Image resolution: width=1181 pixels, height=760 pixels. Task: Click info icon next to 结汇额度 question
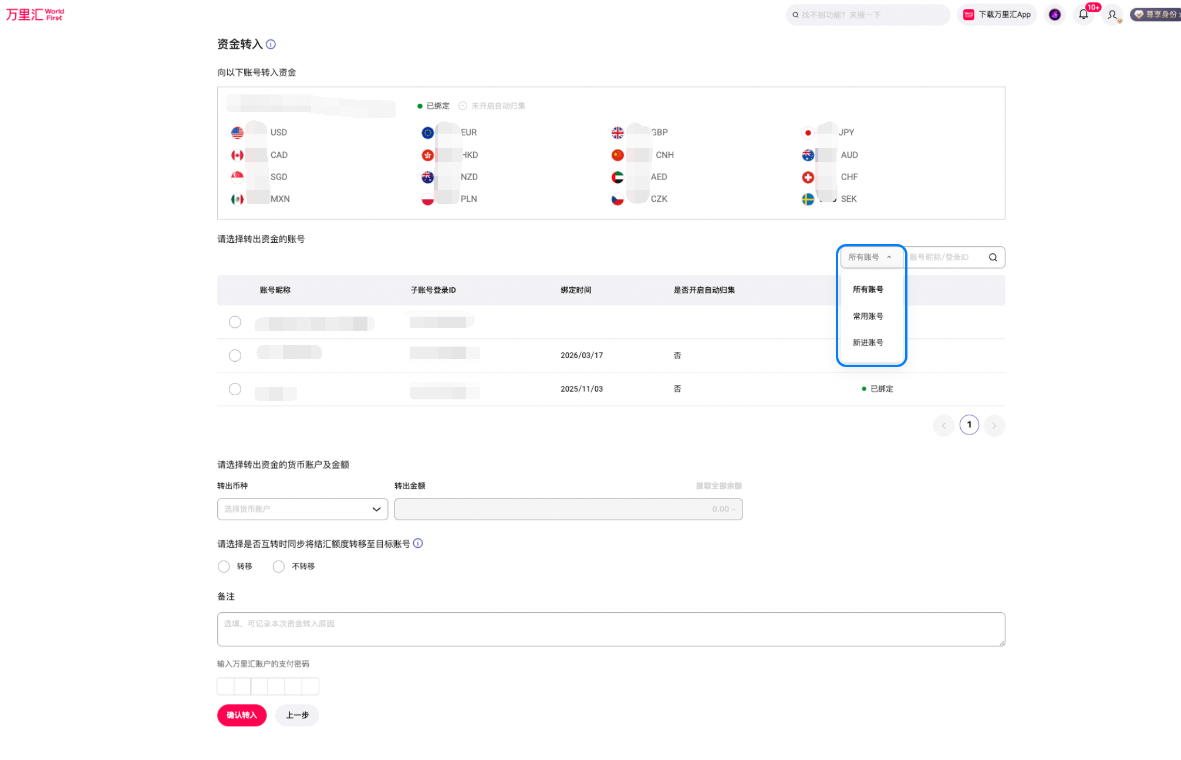tap(418, 544)
